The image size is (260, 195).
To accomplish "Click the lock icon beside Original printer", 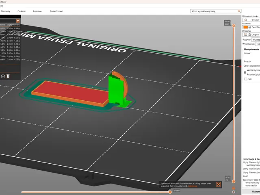I will pos(249,35).
